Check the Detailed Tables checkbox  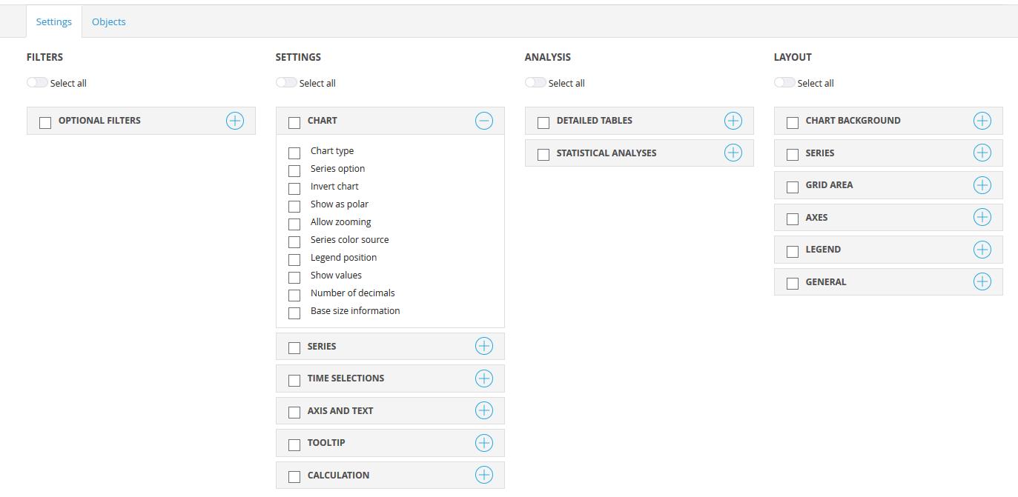(543, 122)
